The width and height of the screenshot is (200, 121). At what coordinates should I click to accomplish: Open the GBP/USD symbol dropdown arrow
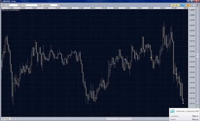(19, 5)
